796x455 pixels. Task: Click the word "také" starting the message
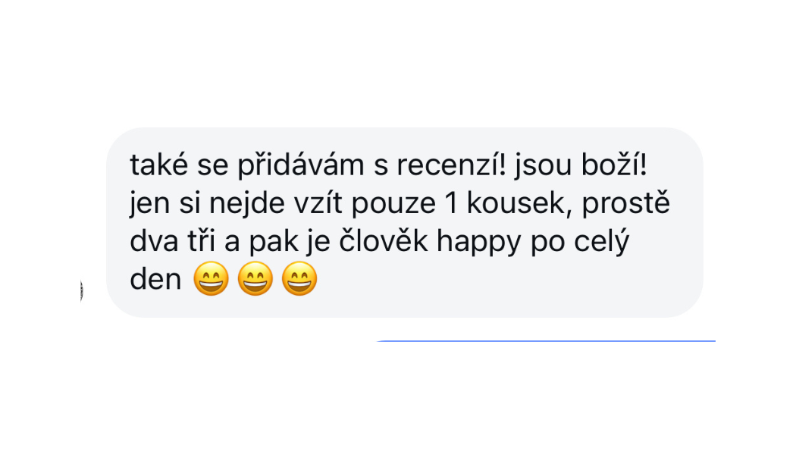(159, 165)
